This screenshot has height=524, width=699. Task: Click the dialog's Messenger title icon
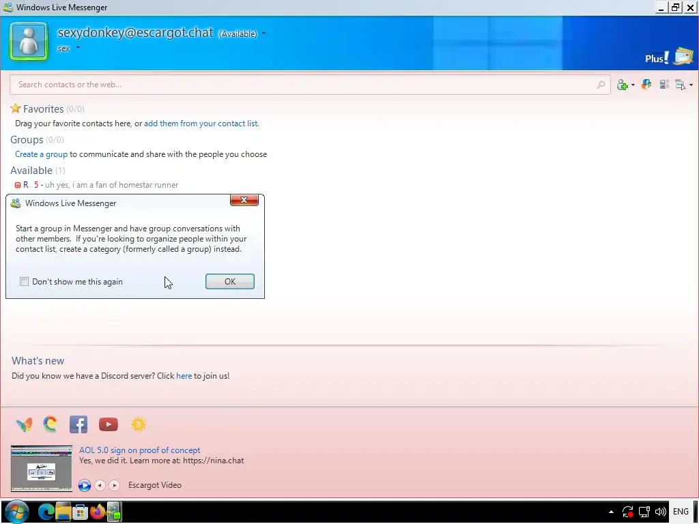16,203
